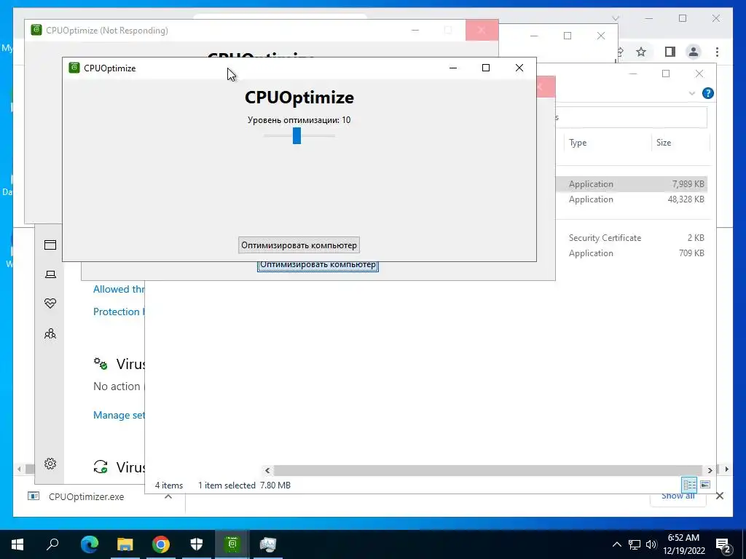
Task: Open Windows Security app & browser icon
Action: pos(50,245)
